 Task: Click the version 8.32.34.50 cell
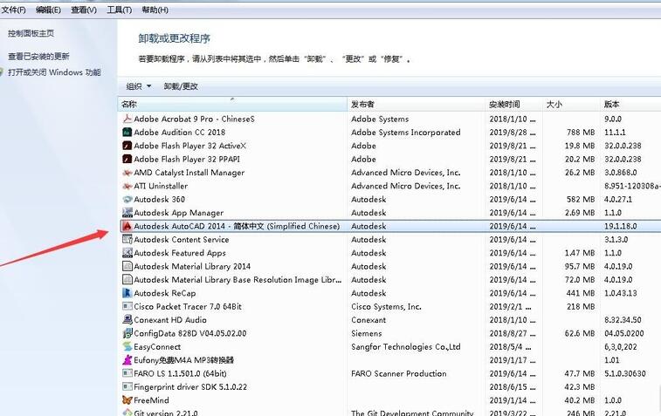click(623, 320)
